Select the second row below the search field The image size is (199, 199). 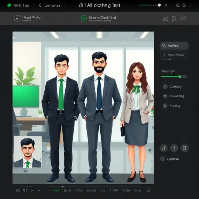click(x=174, y=55)
